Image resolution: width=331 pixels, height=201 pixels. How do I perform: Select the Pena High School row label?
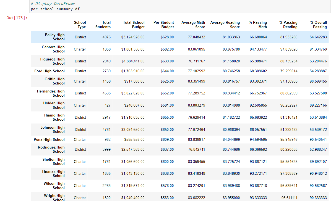point(49,139)
